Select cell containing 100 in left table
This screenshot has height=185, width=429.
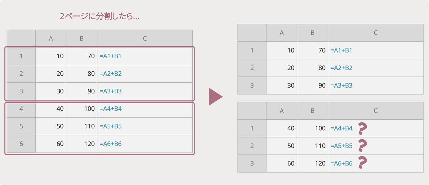point(81,109)
